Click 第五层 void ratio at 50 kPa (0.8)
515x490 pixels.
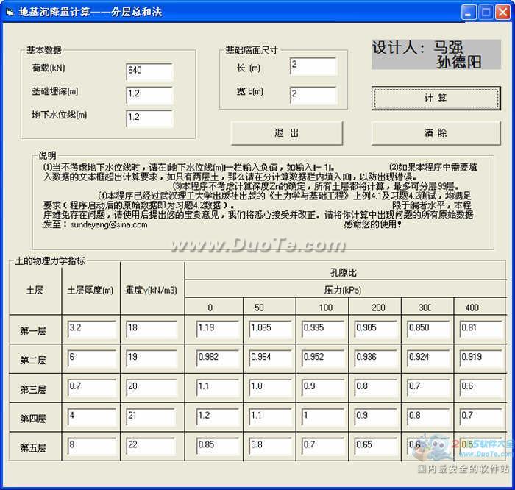coord(271,447)
